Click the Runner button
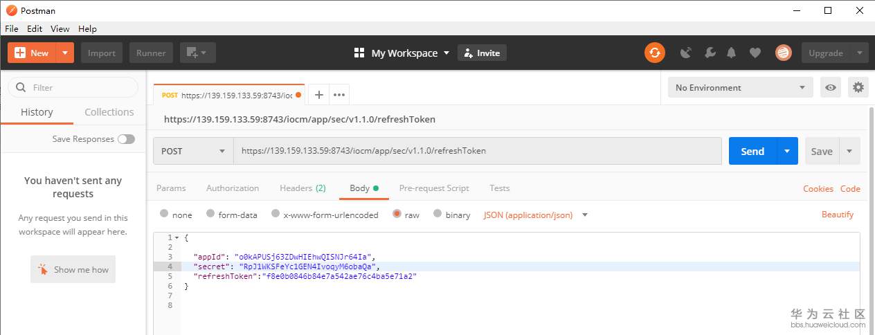The width and height of the screenshot is (875, 335). (151, 53)
